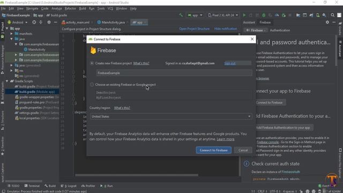Click the Connect to Firebase dialog button
The width and height of the screenshot is (343, 193).
(x=213, y=150)
